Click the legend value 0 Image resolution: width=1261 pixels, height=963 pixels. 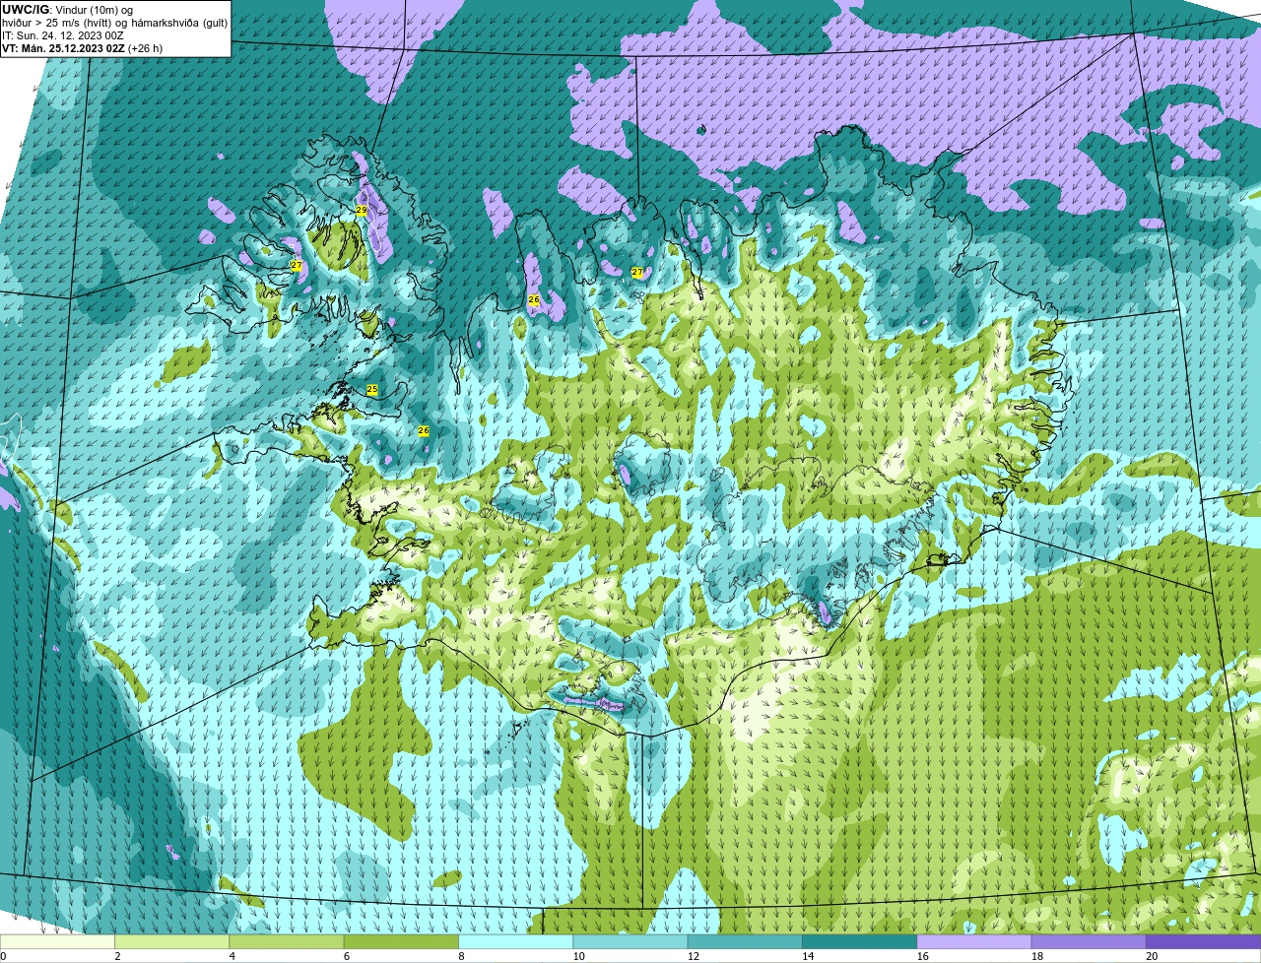click(x=3, y=956)
